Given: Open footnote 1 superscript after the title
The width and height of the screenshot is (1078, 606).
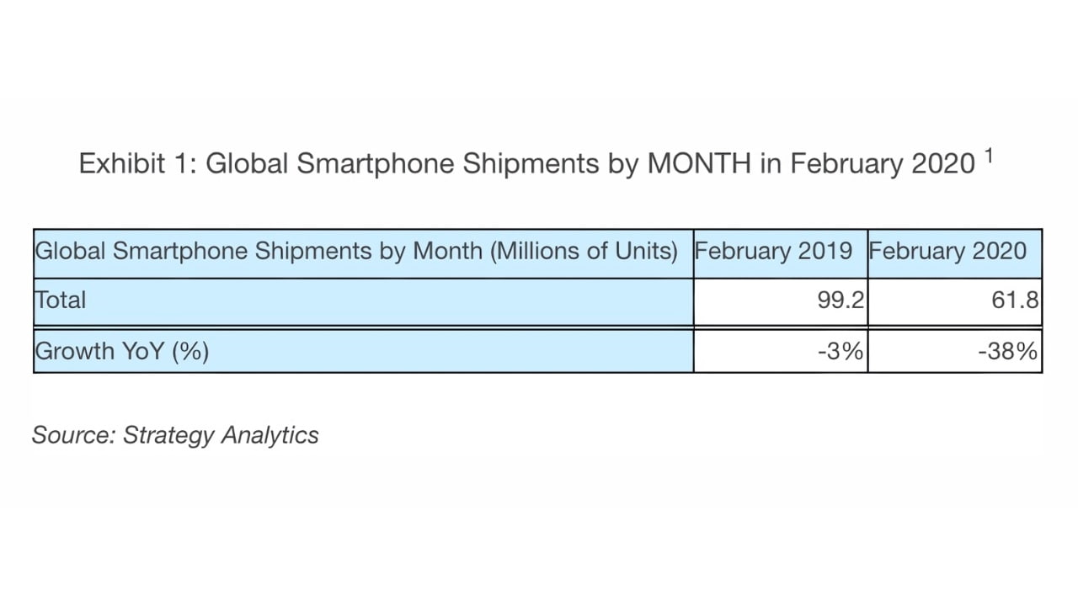Looking at the screenshot, I should pyautogui.click(x=989, y=157).
